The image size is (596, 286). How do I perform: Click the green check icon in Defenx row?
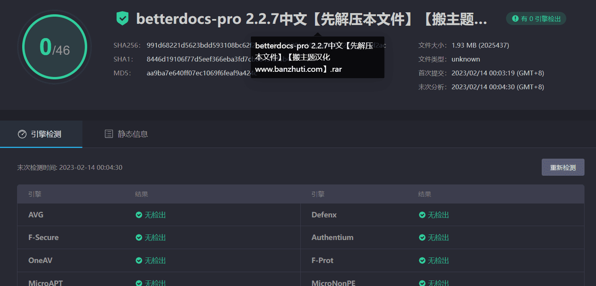tap(422, 215)
